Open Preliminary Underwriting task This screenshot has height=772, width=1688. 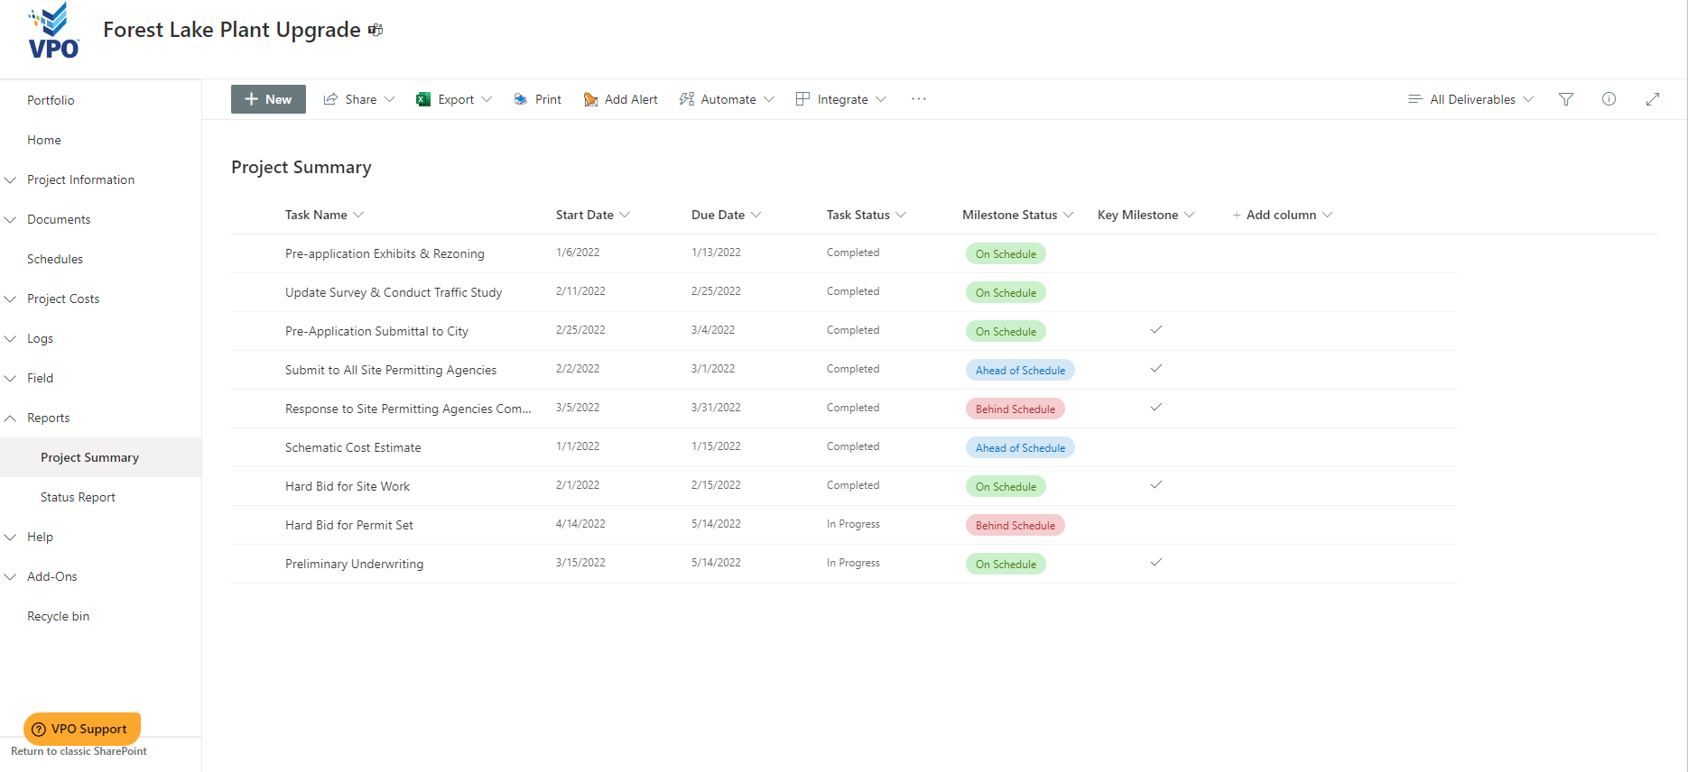coord(354,564)
